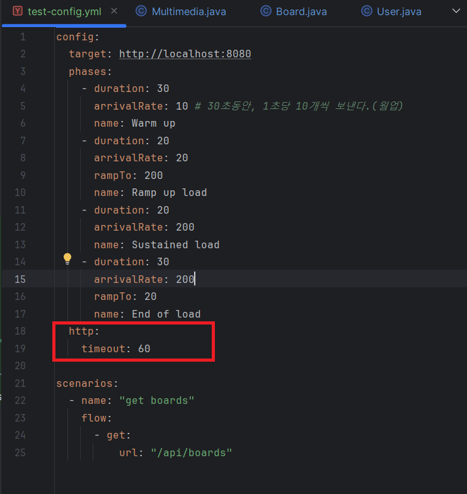Image resolution: width=467 pixels, height=494 pixels.
Task: Click 'duration: 20' on line 11
Action: point(132,210)
